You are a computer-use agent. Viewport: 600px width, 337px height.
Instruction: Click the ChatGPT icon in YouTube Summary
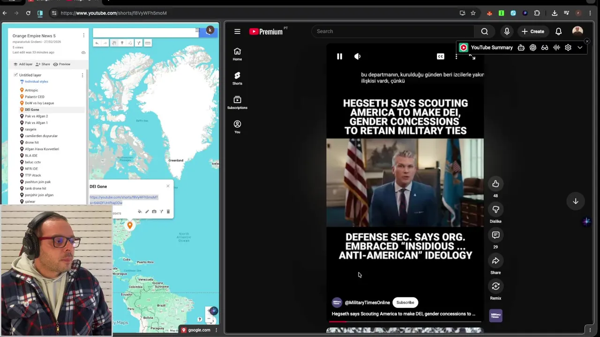[x=532, y=47]
